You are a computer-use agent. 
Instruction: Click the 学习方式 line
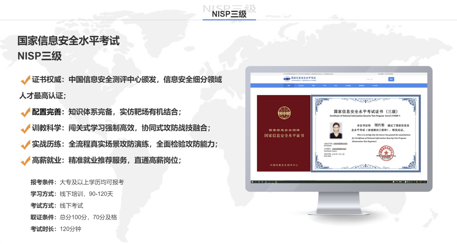(x=72, y=194)
